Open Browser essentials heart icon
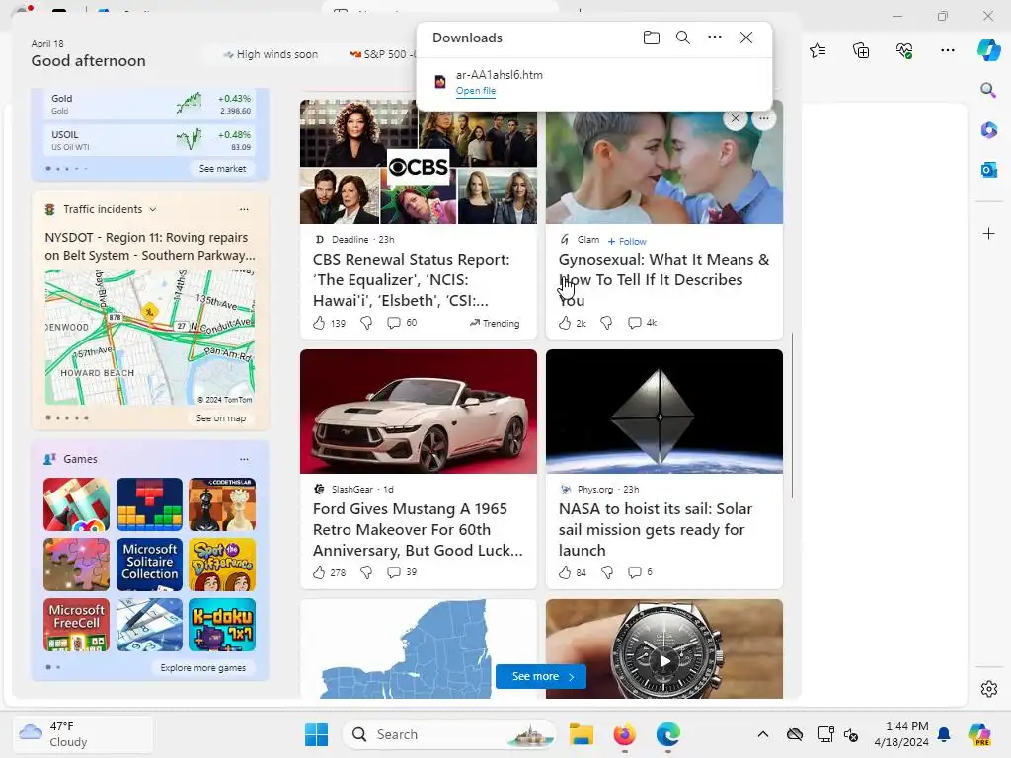The image size is (1011, 758). coord(904,50)
